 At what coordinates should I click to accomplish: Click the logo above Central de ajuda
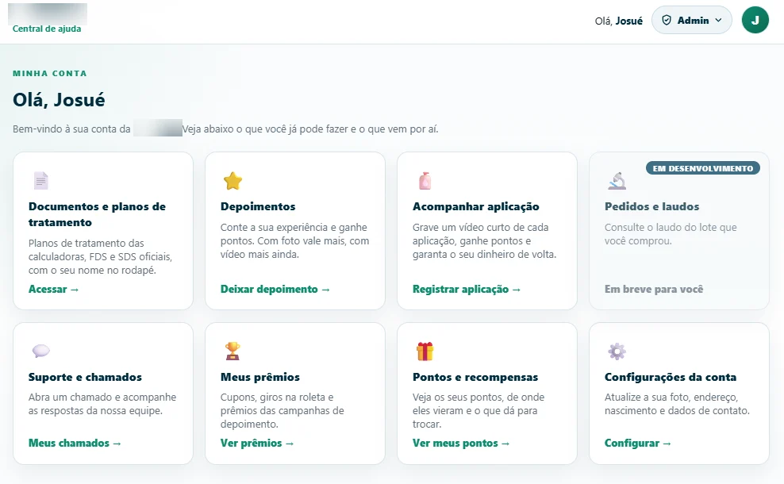(x=48, y=13)
